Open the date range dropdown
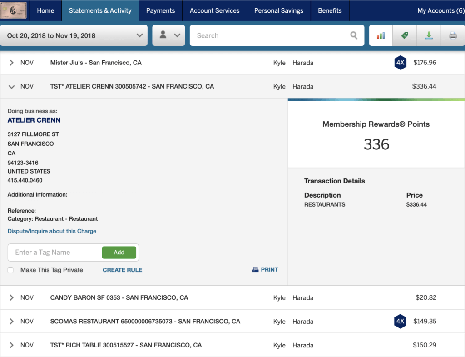Screen dimensions: 465x357 click(74, 35)
